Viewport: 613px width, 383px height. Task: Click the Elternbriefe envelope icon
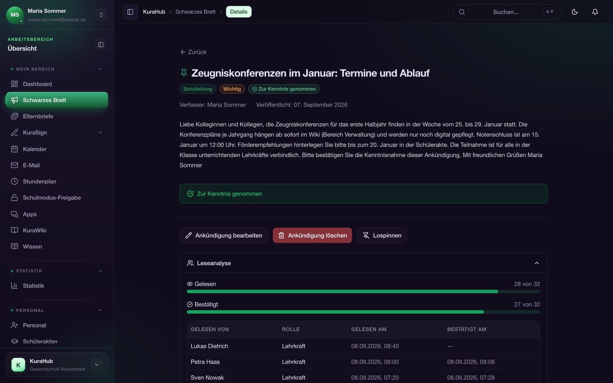coord(14,116)
